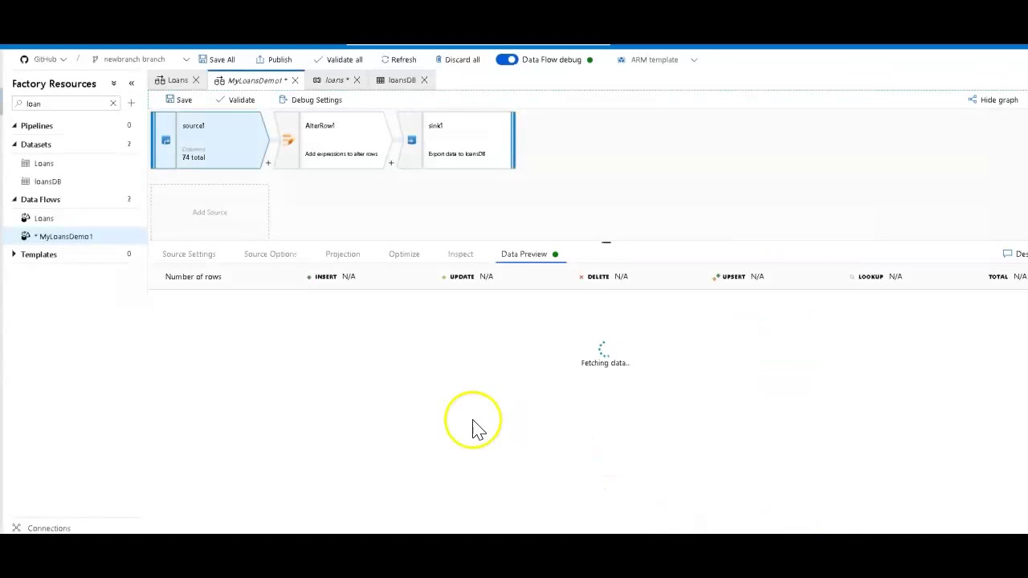1028x578 pixels.
Task: Add a transformation after AlterRow1 with plus
Action: 391,163
